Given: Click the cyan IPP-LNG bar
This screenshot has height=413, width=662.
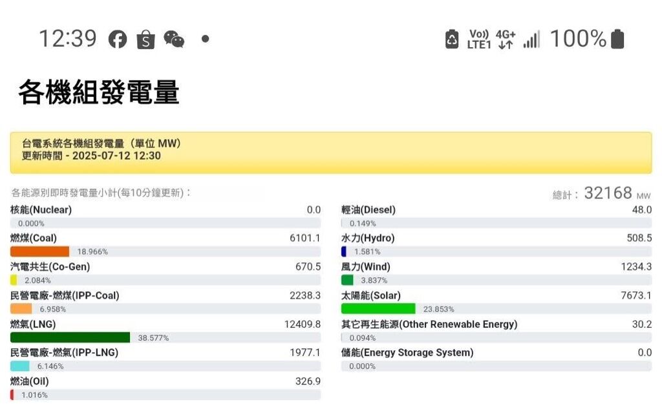Looking at the screenshot, I should click(20, 366).
